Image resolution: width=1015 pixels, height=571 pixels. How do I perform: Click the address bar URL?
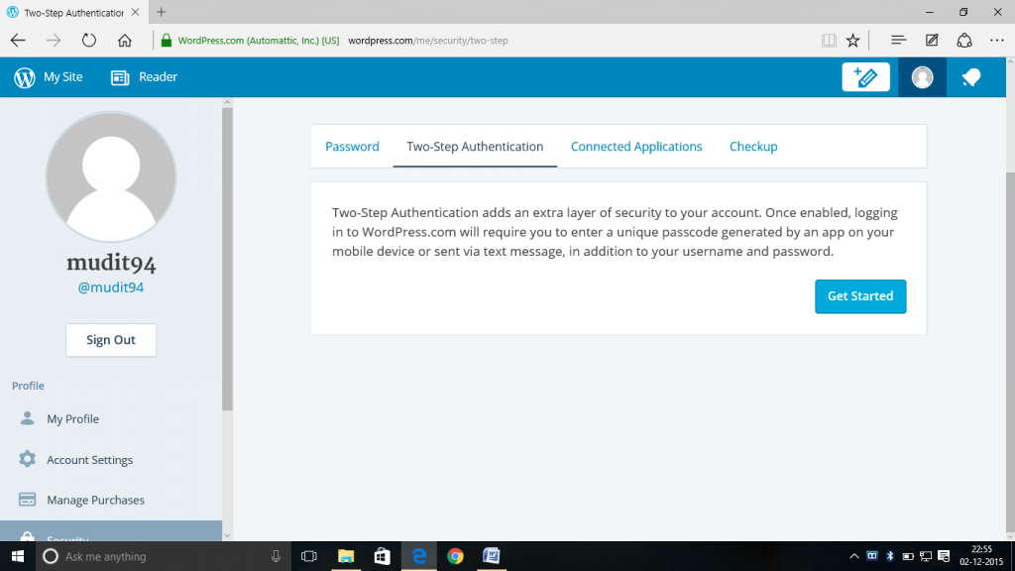(428, 40)
